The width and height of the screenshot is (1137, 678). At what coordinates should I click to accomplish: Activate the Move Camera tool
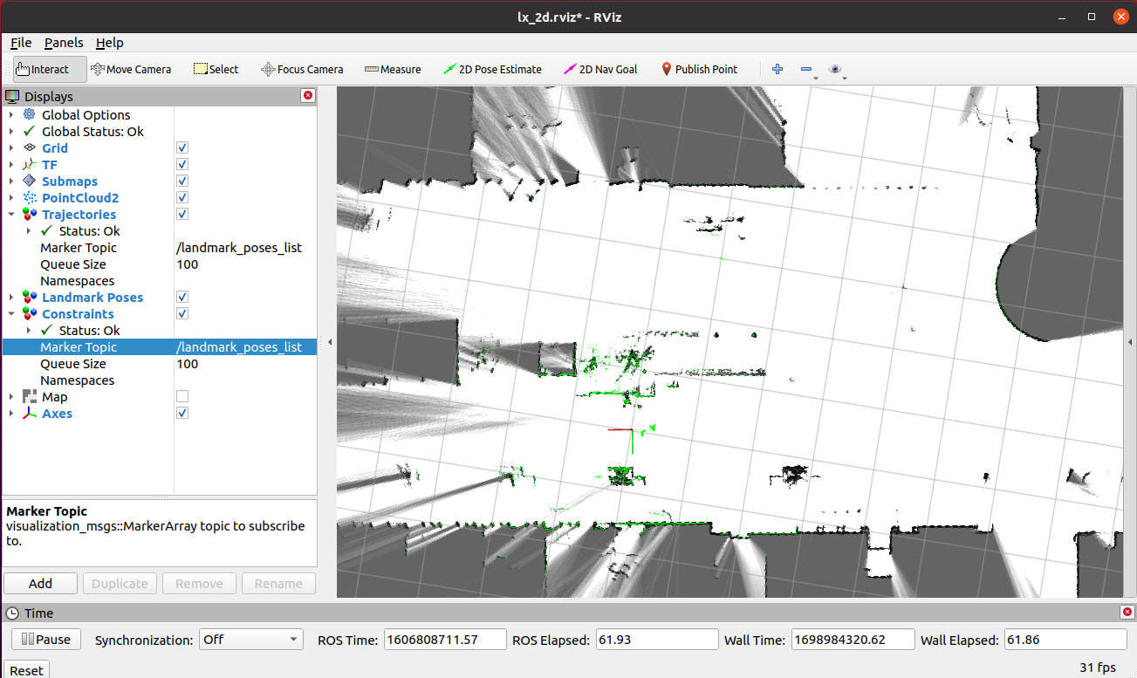pyautogui.click(x=131, y=69)
